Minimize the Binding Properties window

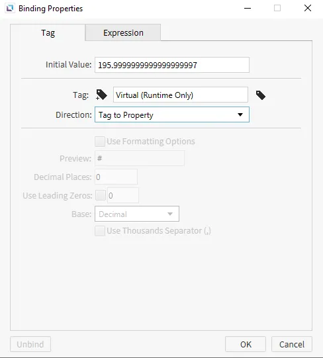point(248,9)
